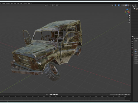Toggle X-ray mode in viewport header
The image size is (138, 103).
pyautogui.click(x=122, y=5)
